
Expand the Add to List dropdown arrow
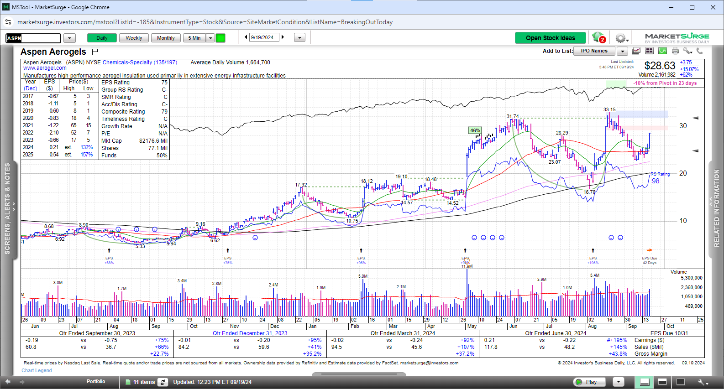(623, 51)
